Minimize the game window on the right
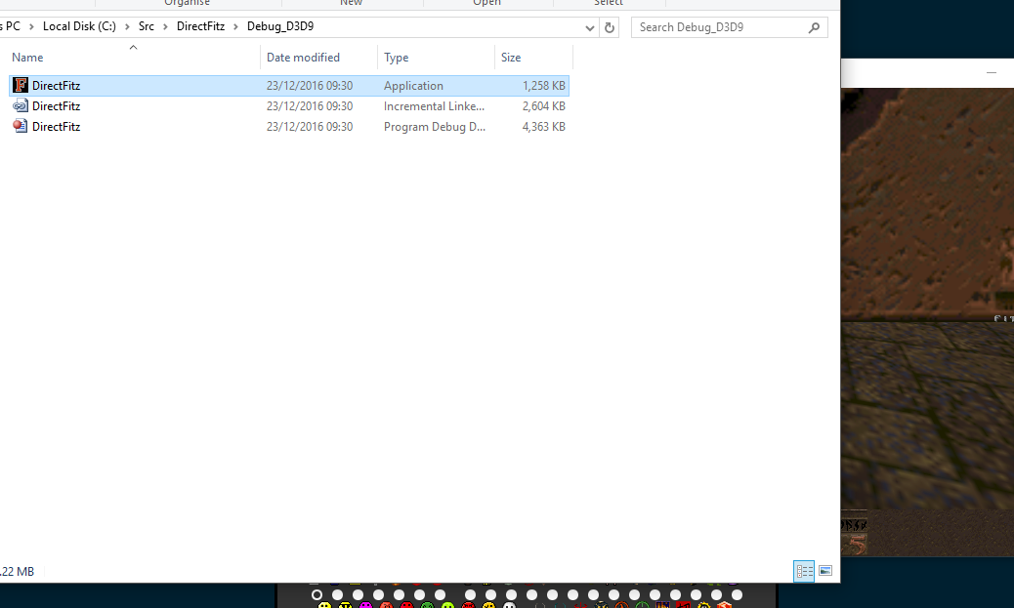 coord(992,72)
